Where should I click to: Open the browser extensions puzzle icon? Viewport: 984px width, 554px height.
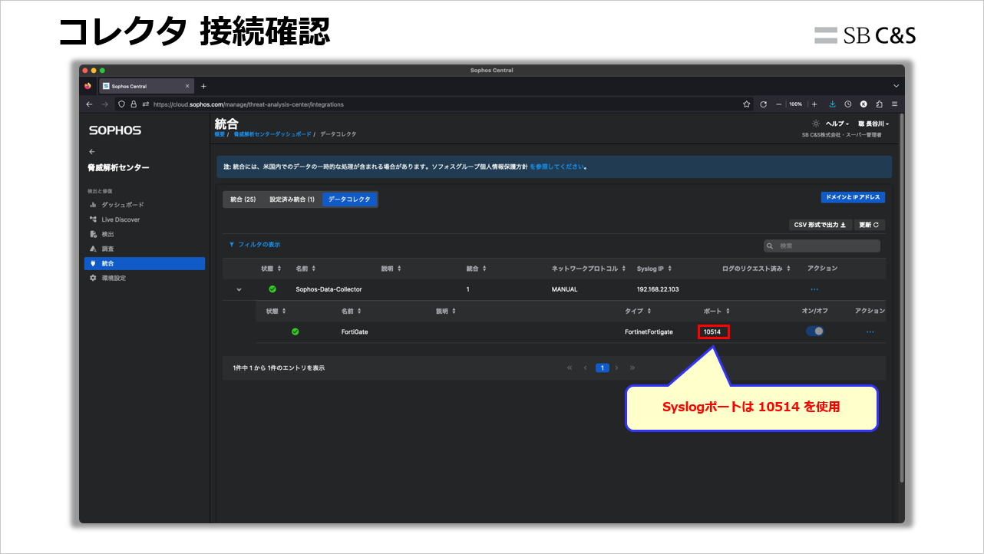point(879,104)
